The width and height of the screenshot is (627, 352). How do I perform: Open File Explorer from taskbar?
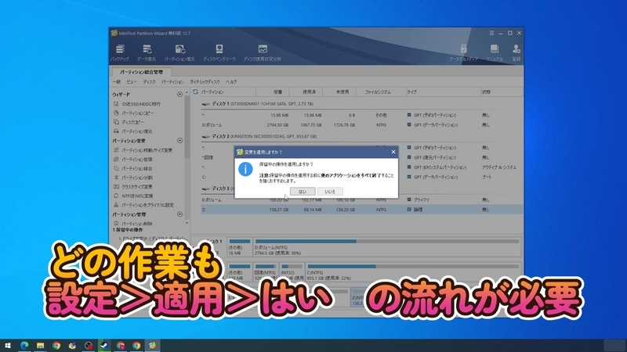point(41,346)
